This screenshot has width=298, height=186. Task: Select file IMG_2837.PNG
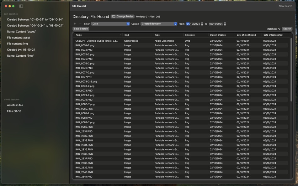181,159
